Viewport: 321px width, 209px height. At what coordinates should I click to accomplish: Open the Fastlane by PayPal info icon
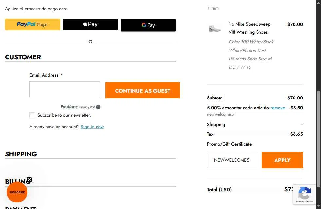tap(98, 107)
